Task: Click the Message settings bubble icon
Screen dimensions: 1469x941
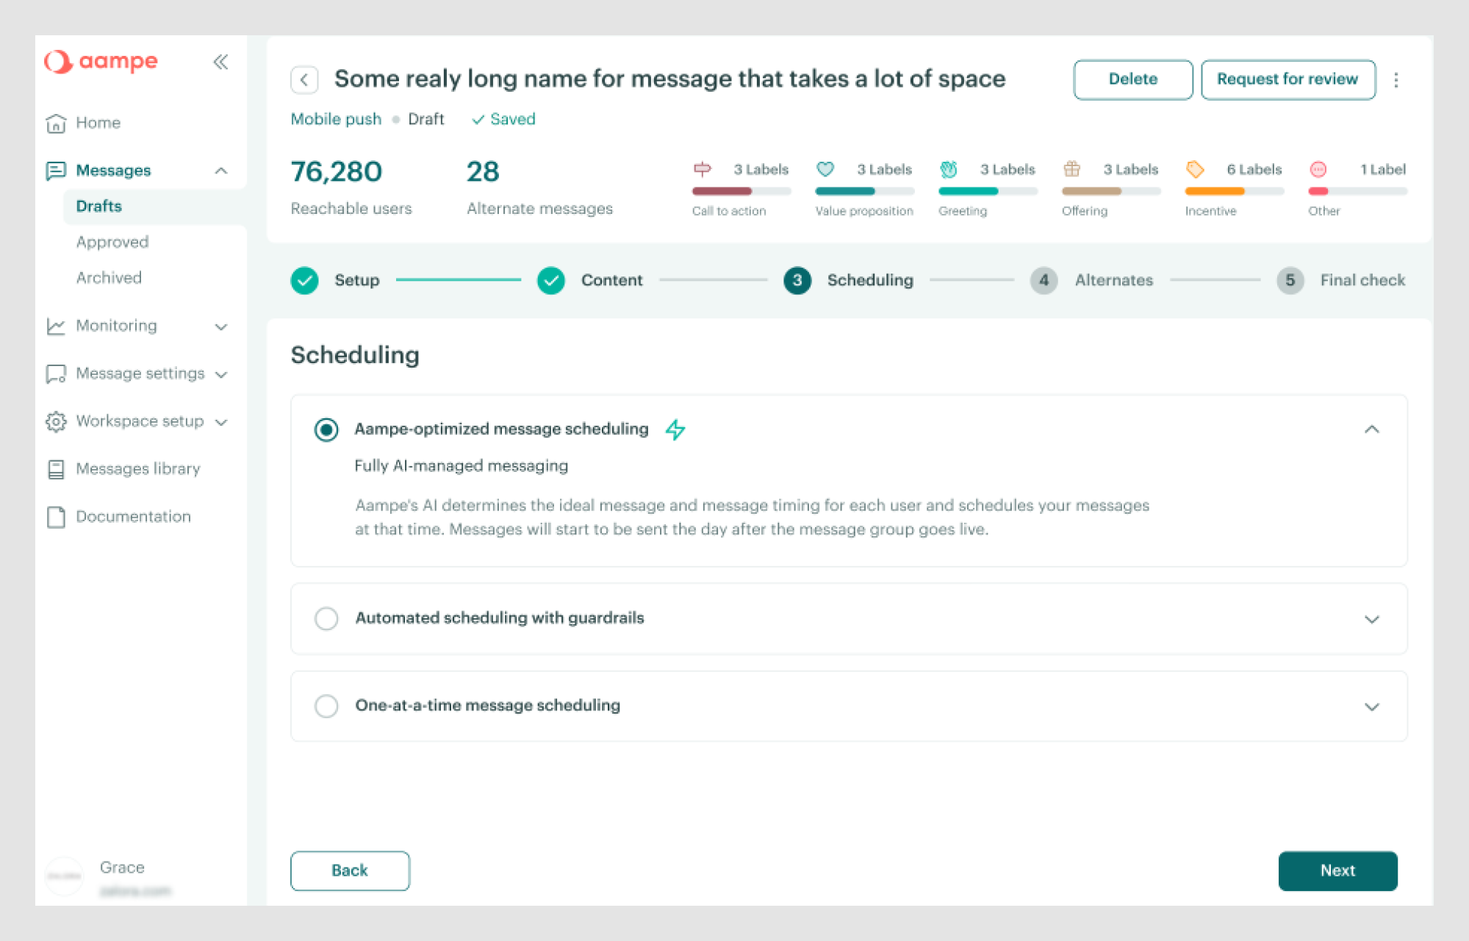Action: pyautogui.click(x=56, y=373)
